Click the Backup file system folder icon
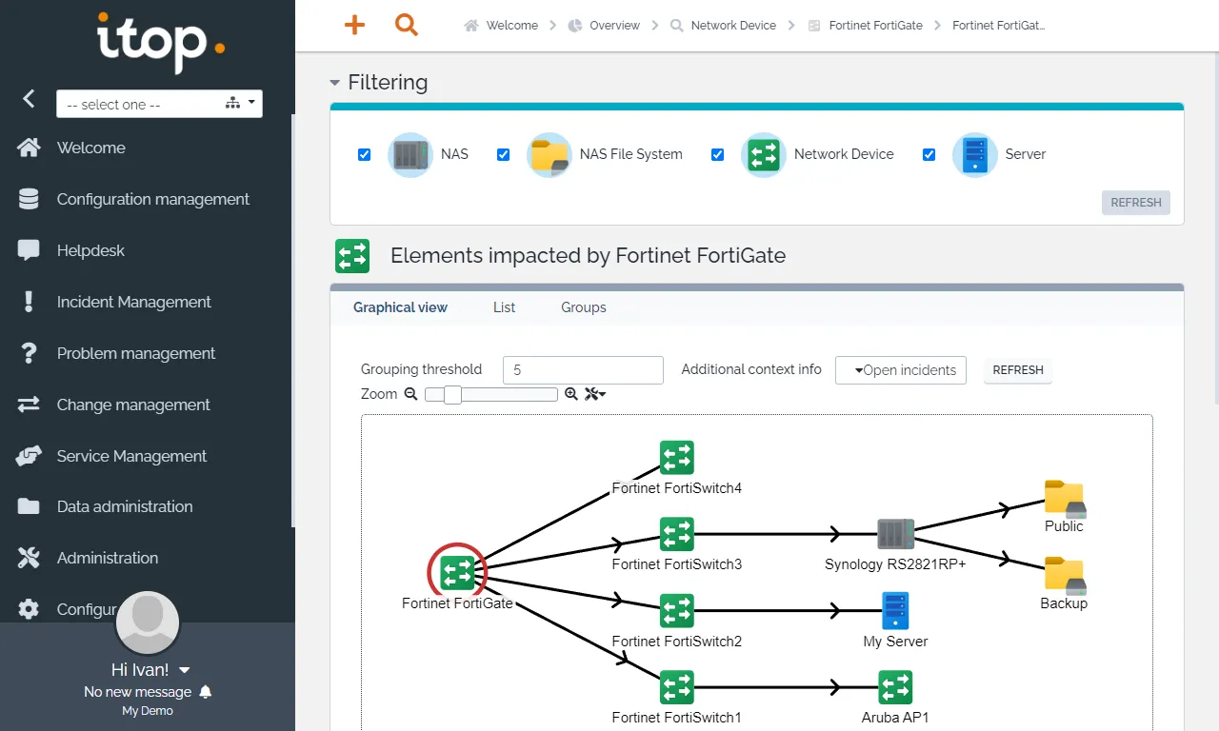This screenshot has width=1219, height=731. click(x=1064, y=575)
